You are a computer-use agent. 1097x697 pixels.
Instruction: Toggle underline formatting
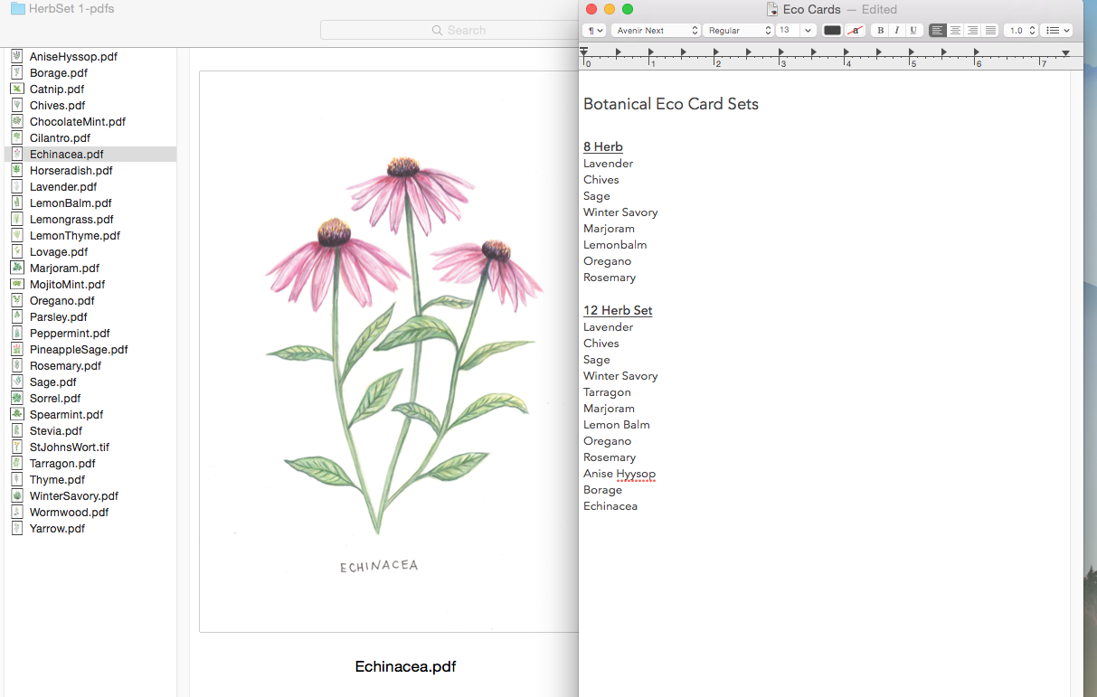914,31
